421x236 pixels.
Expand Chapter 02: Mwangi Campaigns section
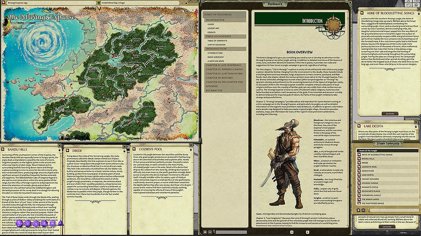tap(225, 69)
